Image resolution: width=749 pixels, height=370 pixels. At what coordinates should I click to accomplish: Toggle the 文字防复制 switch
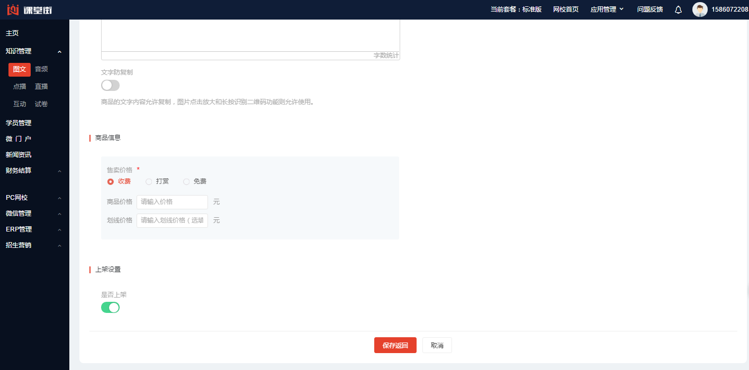110,85
